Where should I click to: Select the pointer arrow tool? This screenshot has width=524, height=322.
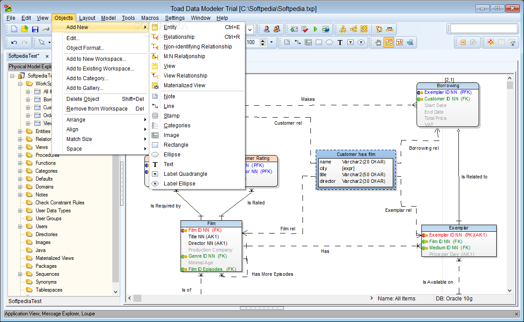(41, 42)
